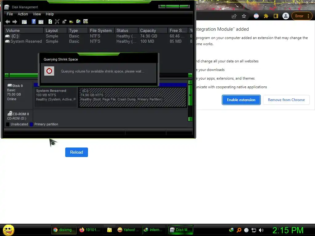Click the horizontal scrollbar right arrow in volume list
Image resolution: width=315 pixels, height=236 pixels.
(x=190, y=75)
